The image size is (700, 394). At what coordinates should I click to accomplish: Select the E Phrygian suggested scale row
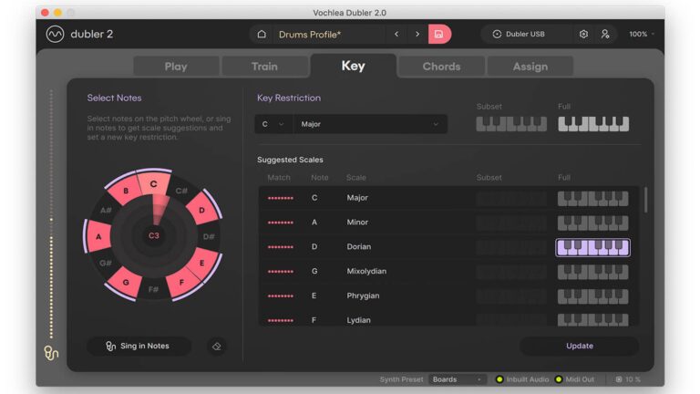448,296
